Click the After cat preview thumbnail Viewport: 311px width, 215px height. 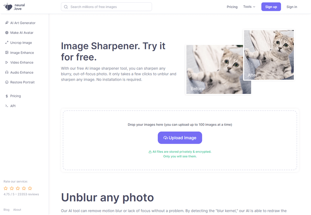tap(269, 55)
